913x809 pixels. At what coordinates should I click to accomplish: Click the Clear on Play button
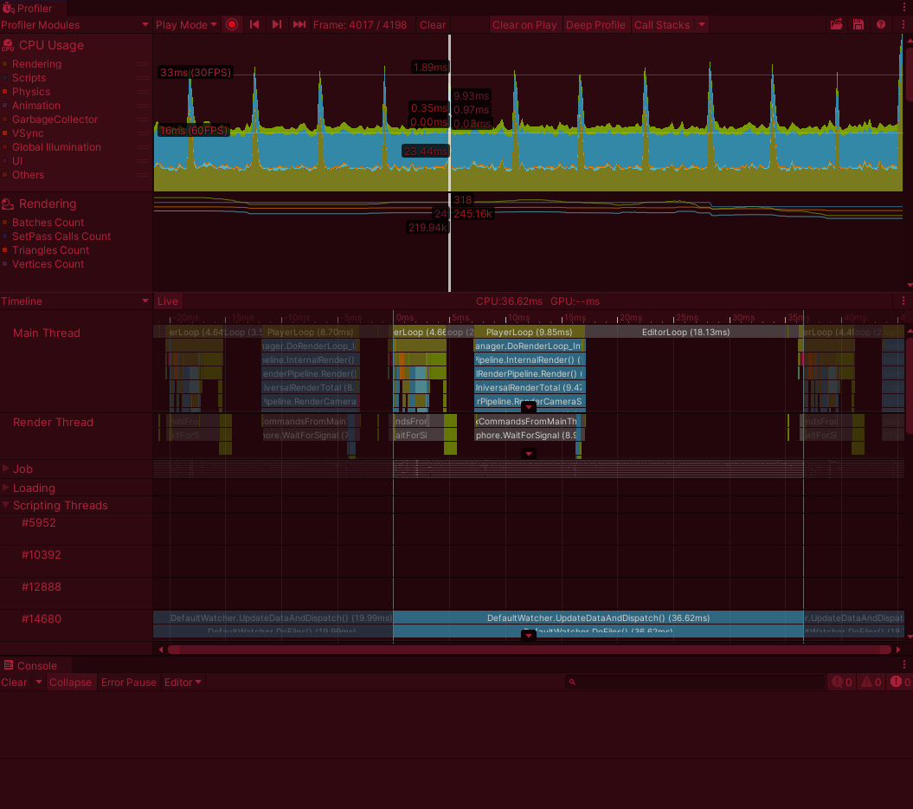click(524, 24)
